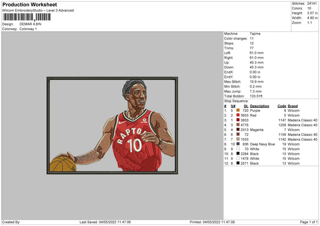Image resolution: width=320 pixels, height=226 pixels.
Task: Click the black swatch for thread 2284
Action: (x=237, y=154)
